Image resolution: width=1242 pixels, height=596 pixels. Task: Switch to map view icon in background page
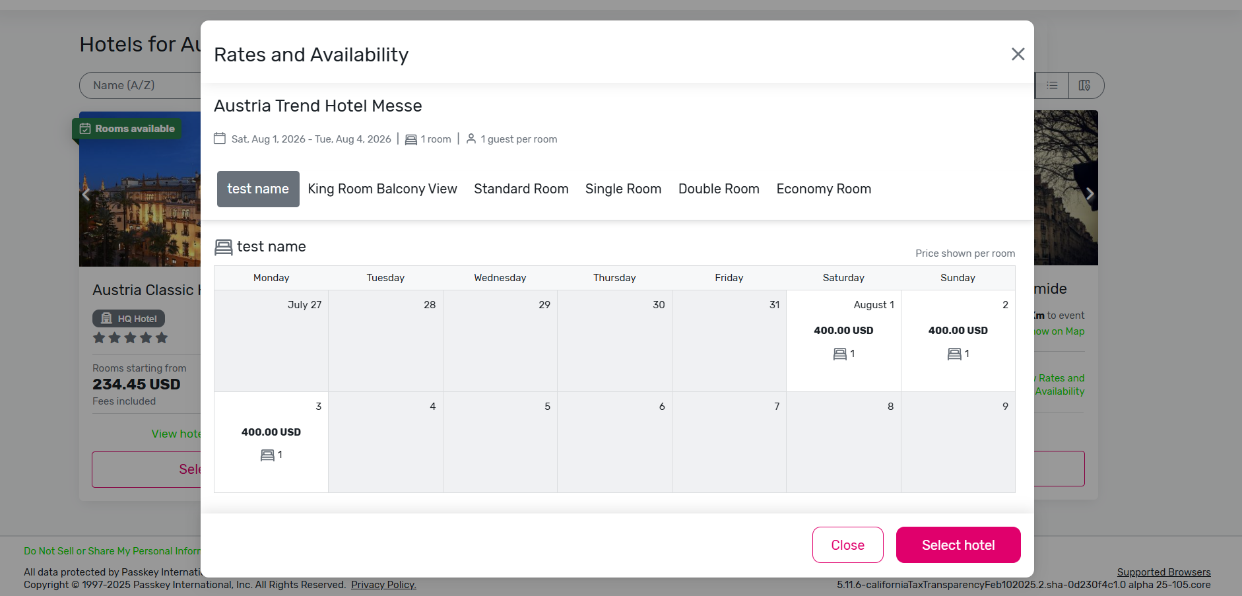(x=1084, y=85)
